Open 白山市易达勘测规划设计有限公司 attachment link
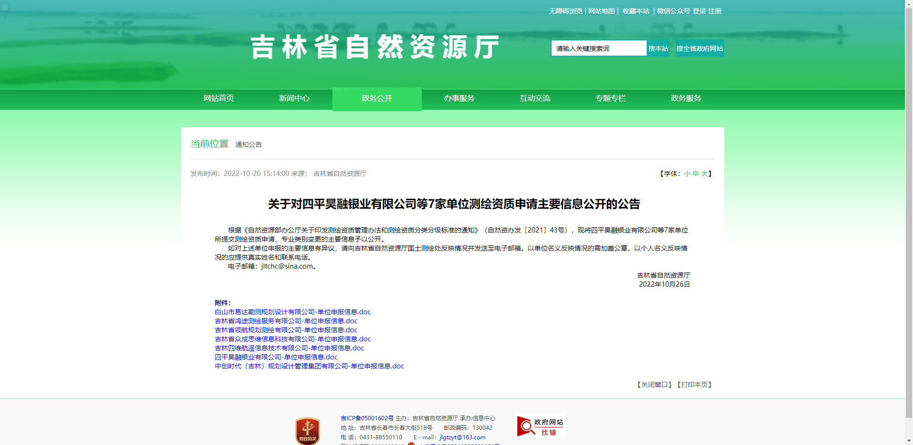The height and width of the screenshot is (445, 913). point(292,312)
